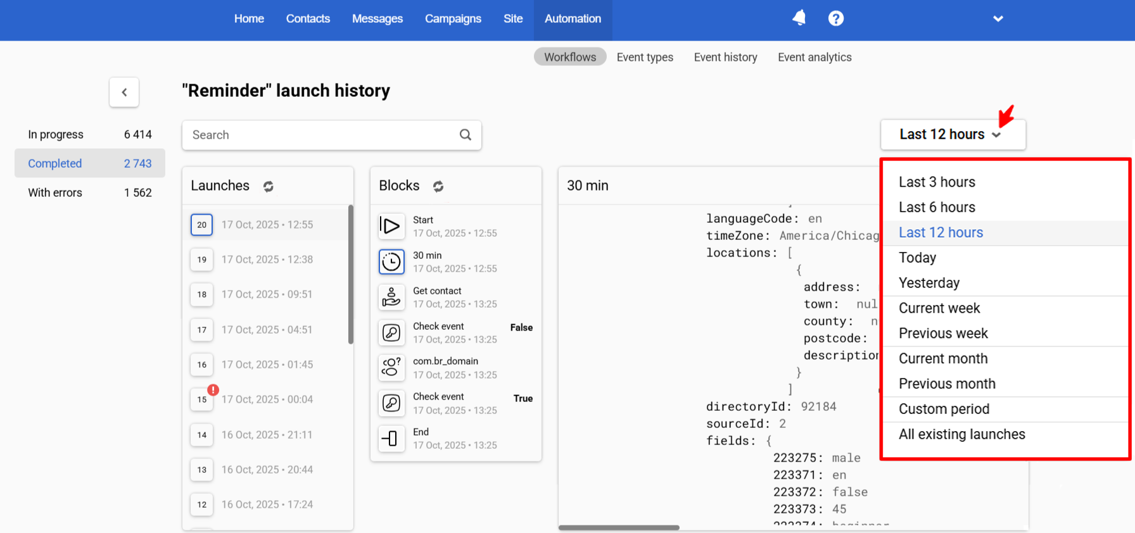1135x533 pixels.
Task: Choose Last 6 hours period
Action: (1005, 208)
